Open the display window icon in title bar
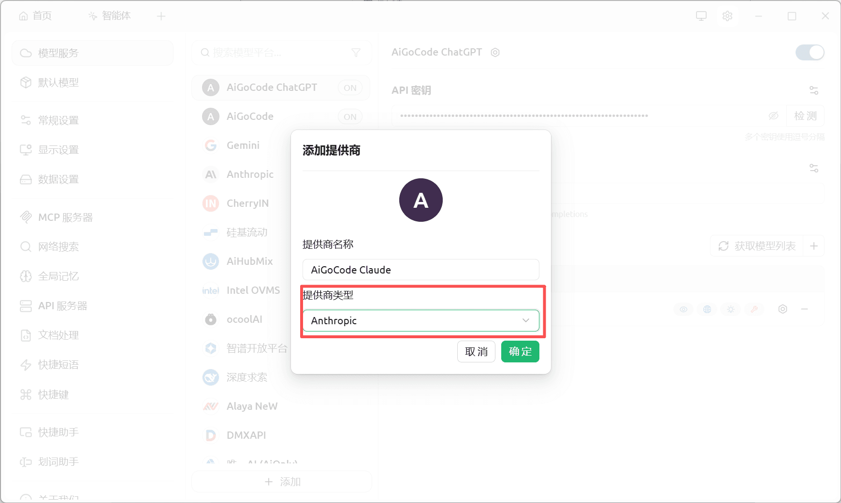This screenshot has height=503, width=841. (701, 16)
